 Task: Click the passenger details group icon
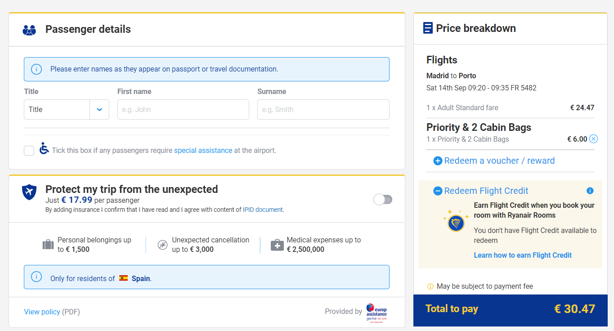pos(29,30)
